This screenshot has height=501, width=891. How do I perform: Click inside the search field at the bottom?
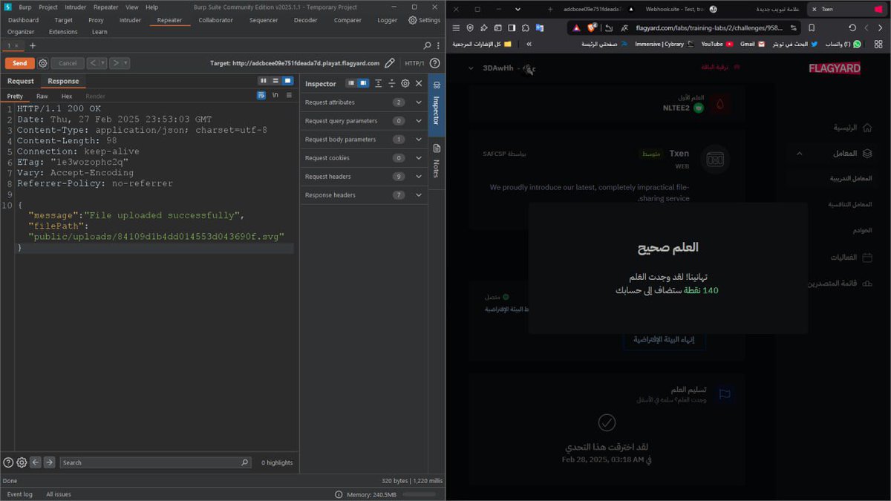pyautogui.click(x=148, y=462)
